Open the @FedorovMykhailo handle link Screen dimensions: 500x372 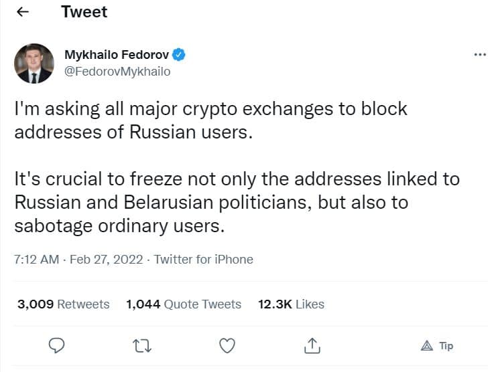click(x=117, y=72)
